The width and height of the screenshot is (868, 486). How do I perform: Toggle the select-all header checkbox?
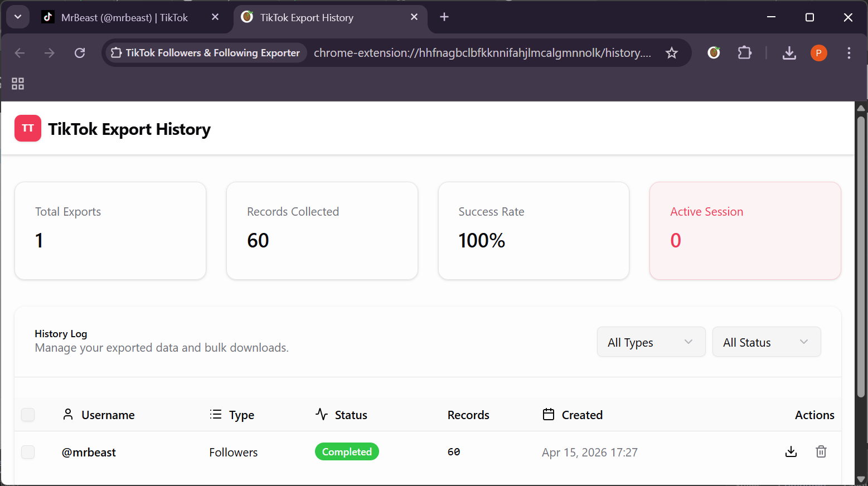pos(28,415)
